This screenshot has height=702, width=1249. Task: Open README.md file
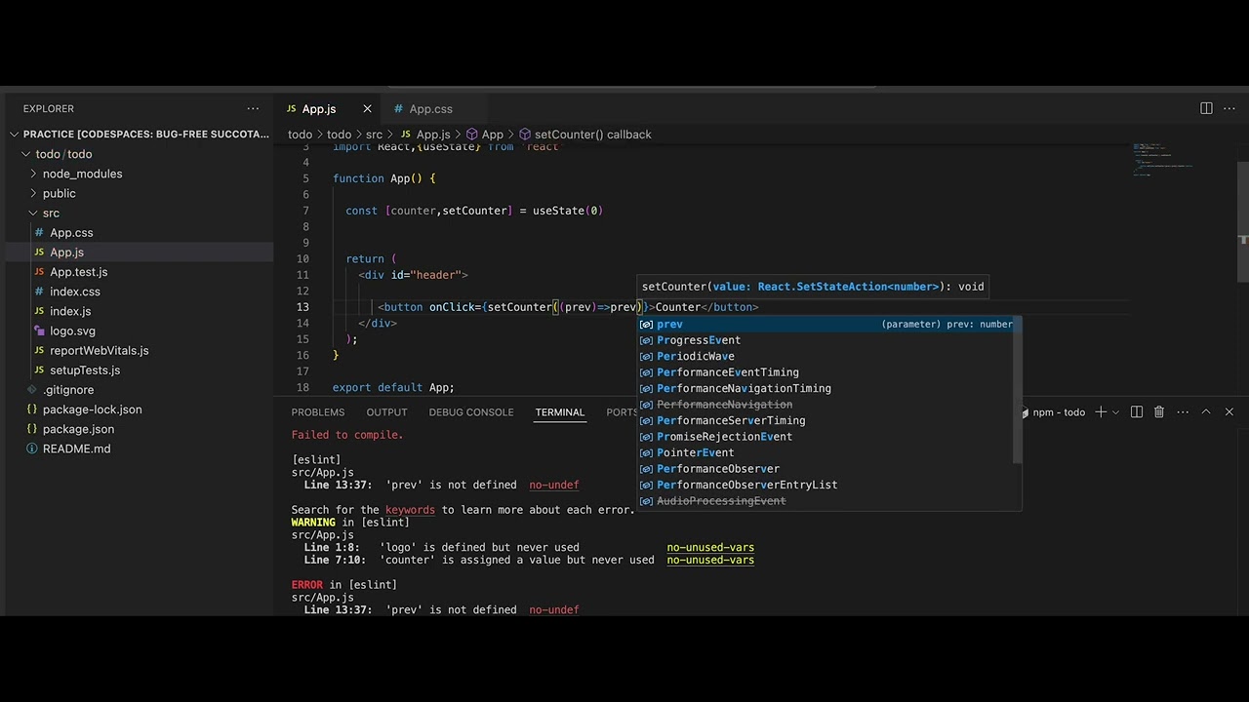(76, 448)
